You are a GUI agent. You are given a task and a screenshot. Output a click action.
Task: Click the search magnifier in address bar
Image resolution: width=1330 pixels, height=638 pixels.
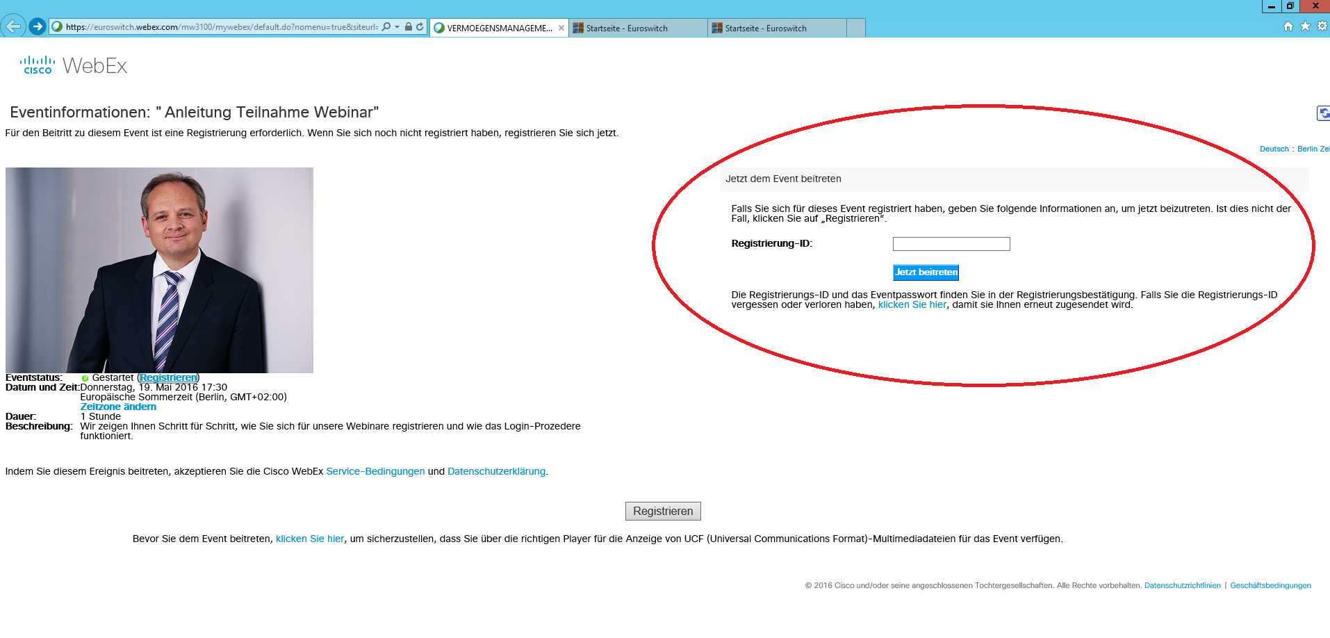click(x=386, y=27)
